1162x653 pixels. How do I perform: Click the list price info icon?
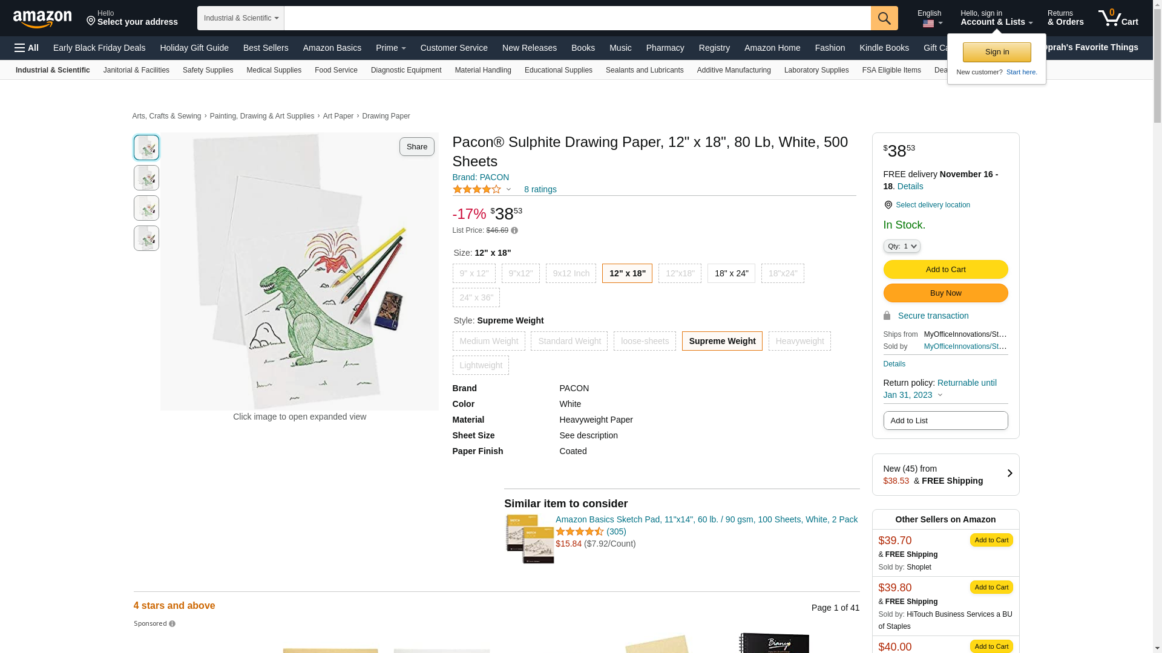click(514, 230)
